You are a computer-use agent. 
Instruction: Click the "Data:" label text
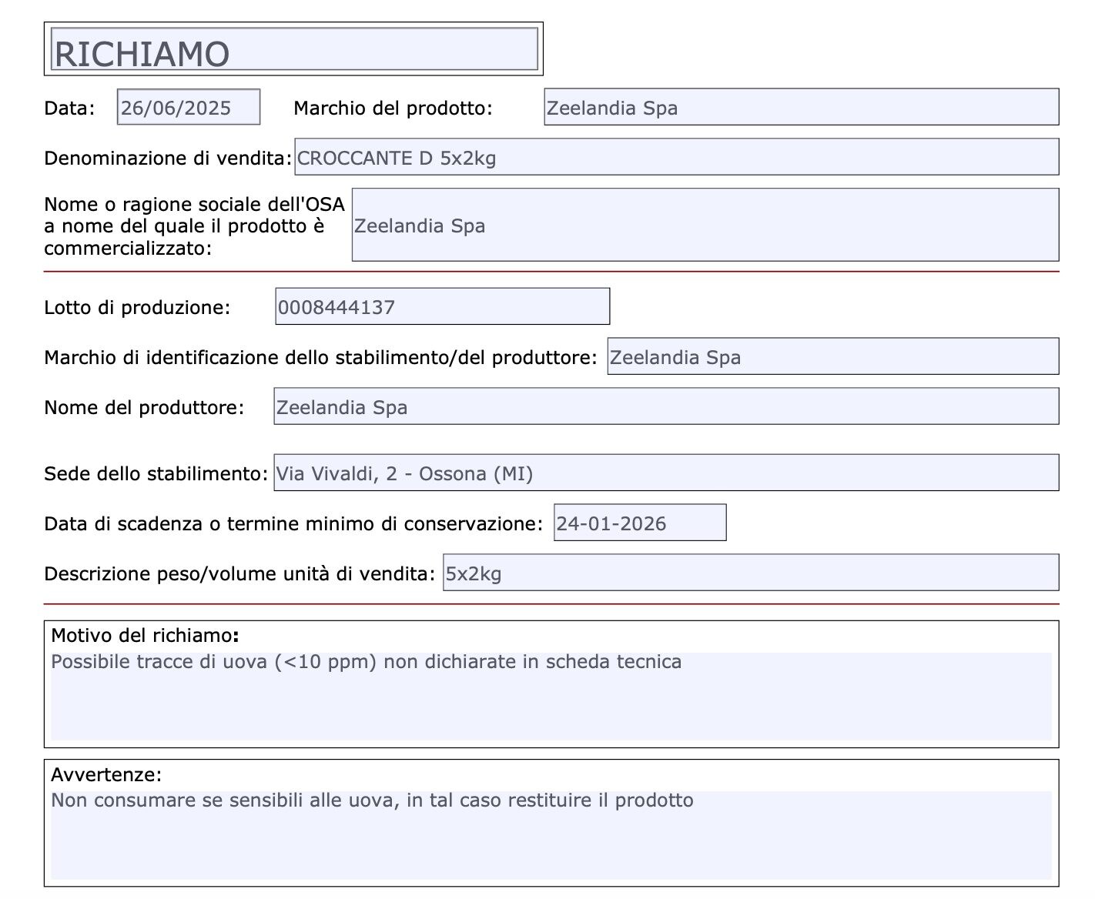69,108
